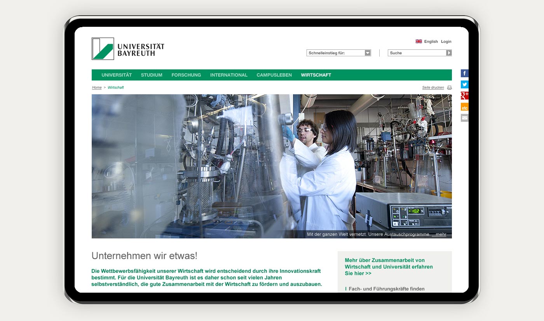
Task: Submit search with the arrow button
Action: click(x=449, y=53)
